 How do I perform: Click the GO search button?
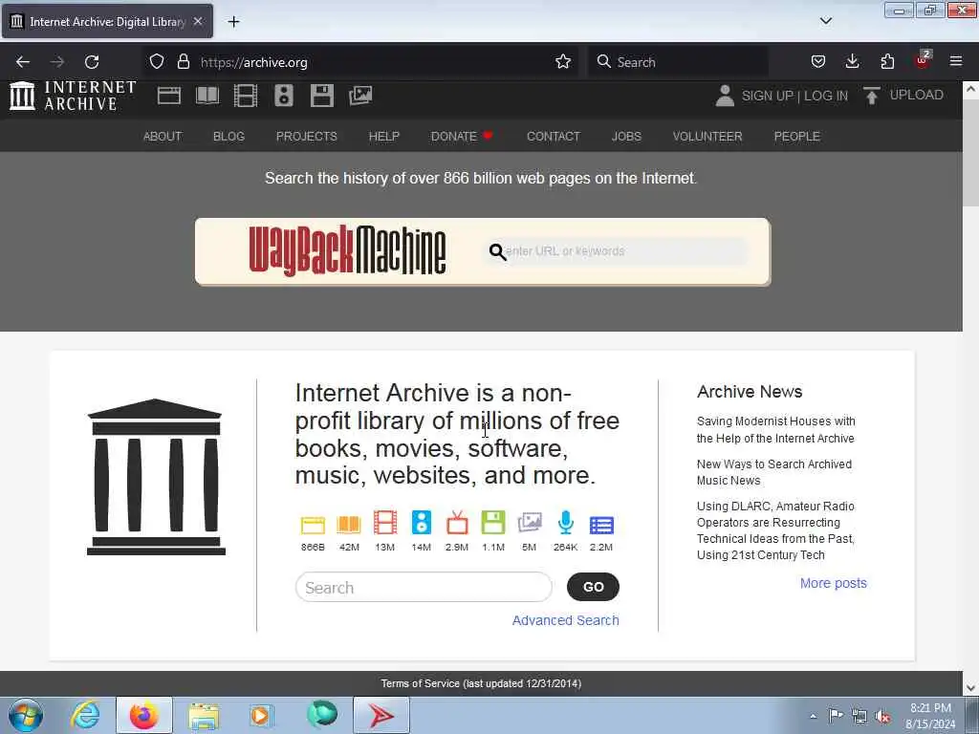coord(593,587)
